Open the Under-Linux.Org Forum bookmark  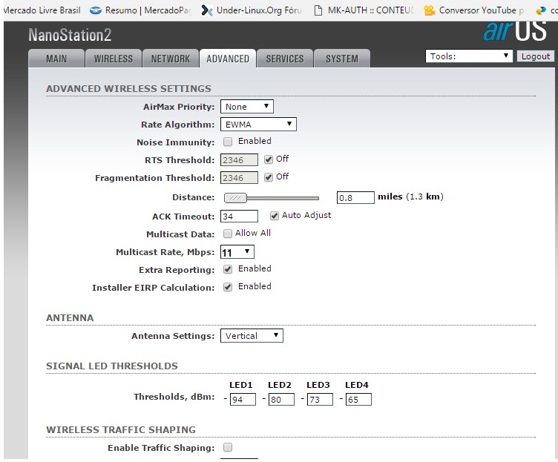[252, 10]
